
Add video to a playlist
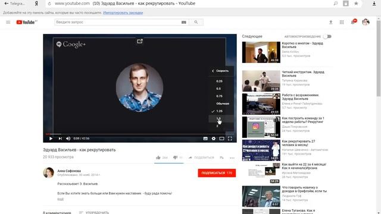[x=221, y=158]
